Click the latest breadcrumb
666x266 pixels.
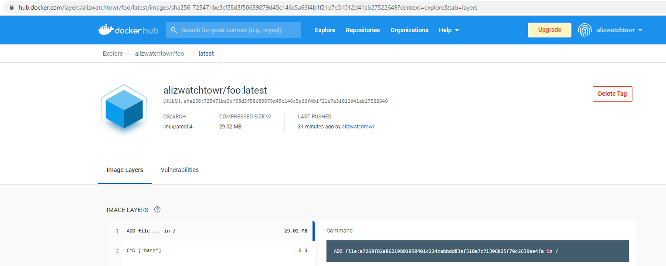coord(206,54)
